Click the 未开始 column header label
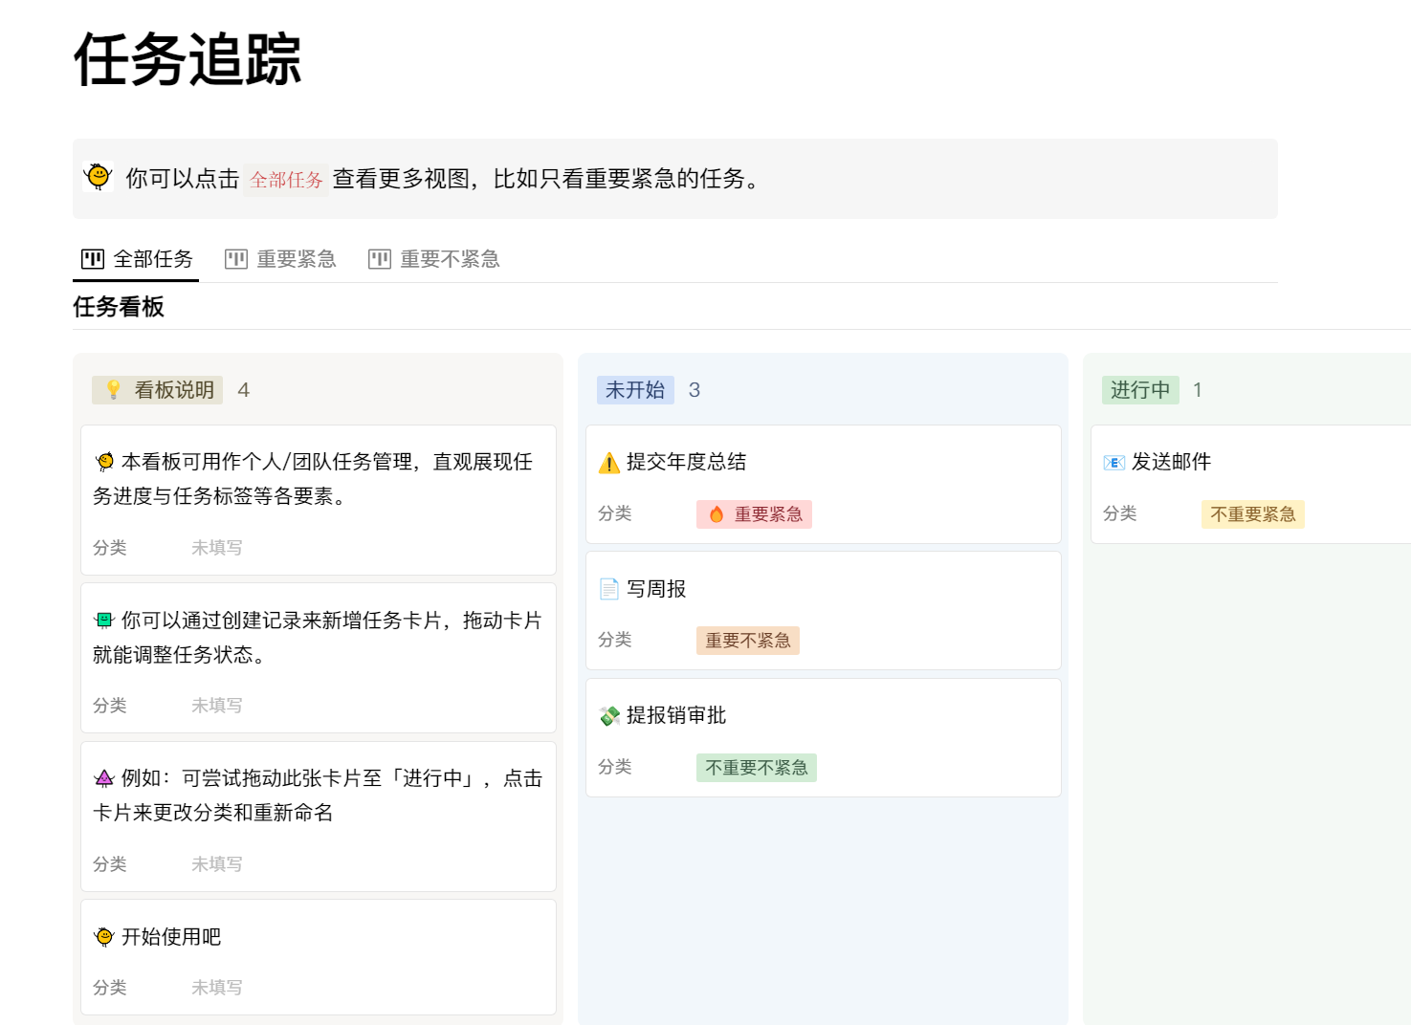The height and width of the screenshot is (1025, 1411). (x=635, y=390)
